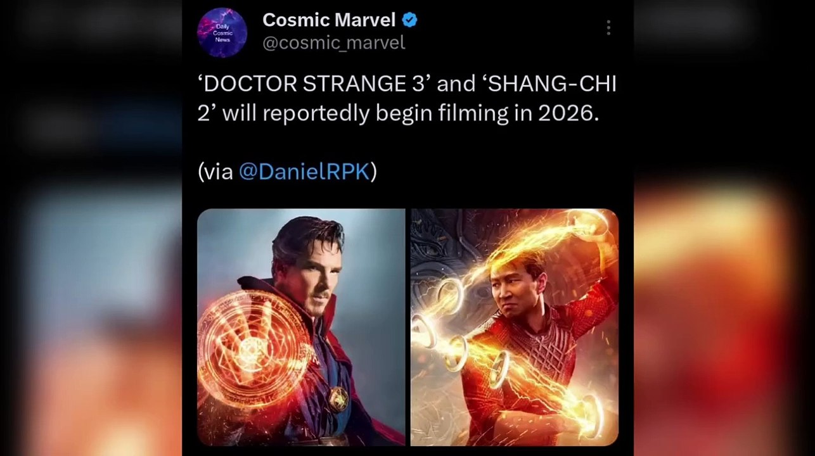815x456 pixels.
Task: Open the Doctor Strange poster image
Action: point(301,327)
